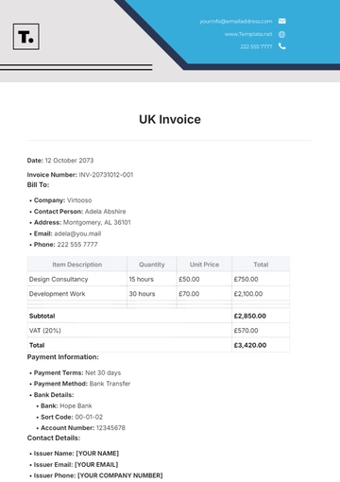Click the Bill To: heading
340x482 pixels.
[x=38, y=185]
